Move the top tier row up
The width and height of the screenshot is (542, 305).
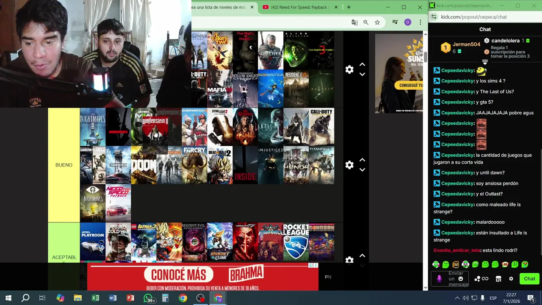[362, 65]
